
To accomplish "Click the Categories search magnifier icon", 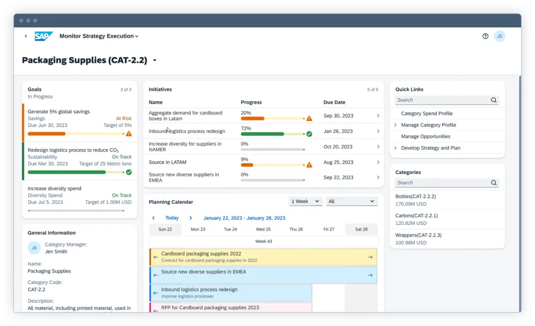I will coord(494,183).
